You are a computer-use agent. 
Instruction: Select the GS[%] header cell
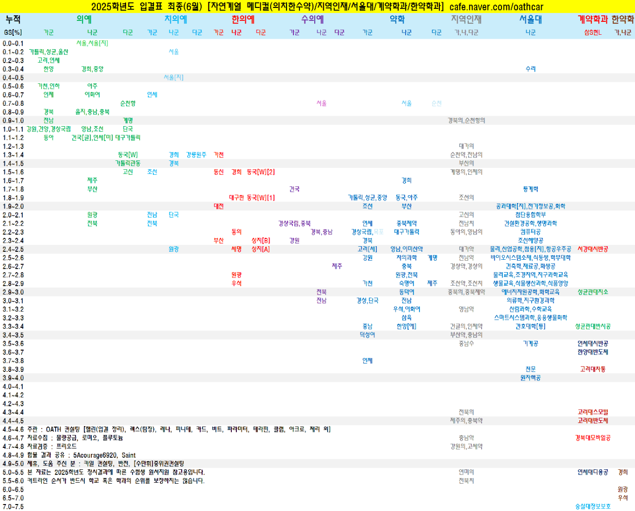click(13, 32)
